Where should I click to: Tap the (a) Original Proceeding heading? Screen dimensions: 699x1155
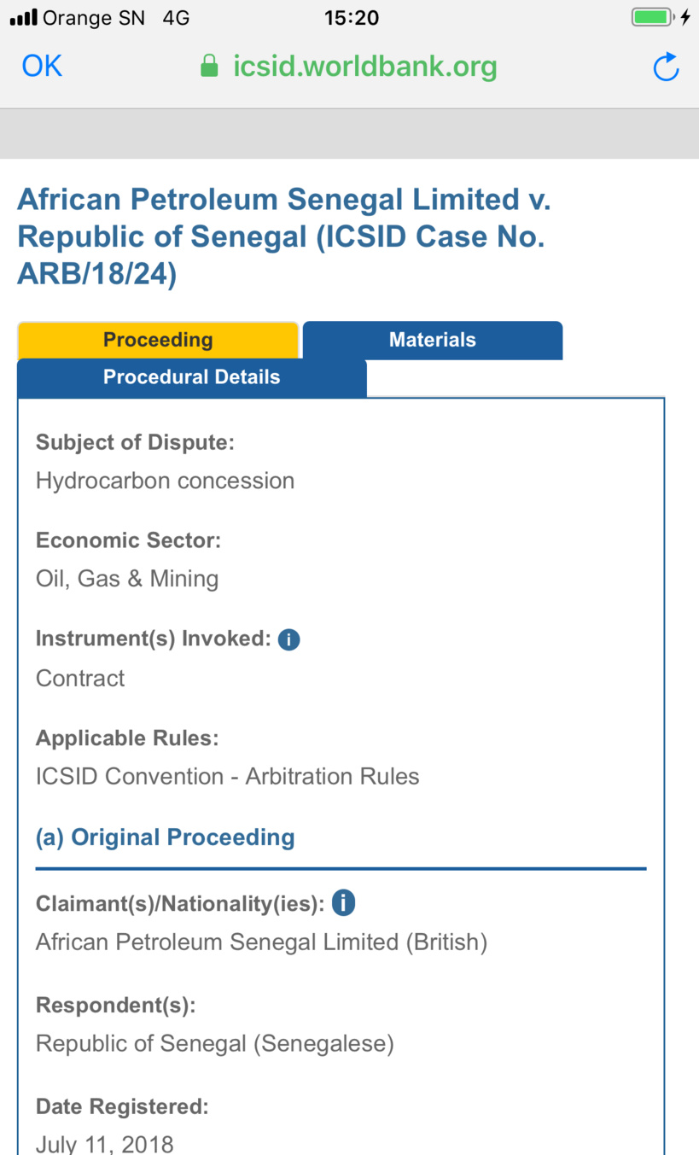(166, 837)
